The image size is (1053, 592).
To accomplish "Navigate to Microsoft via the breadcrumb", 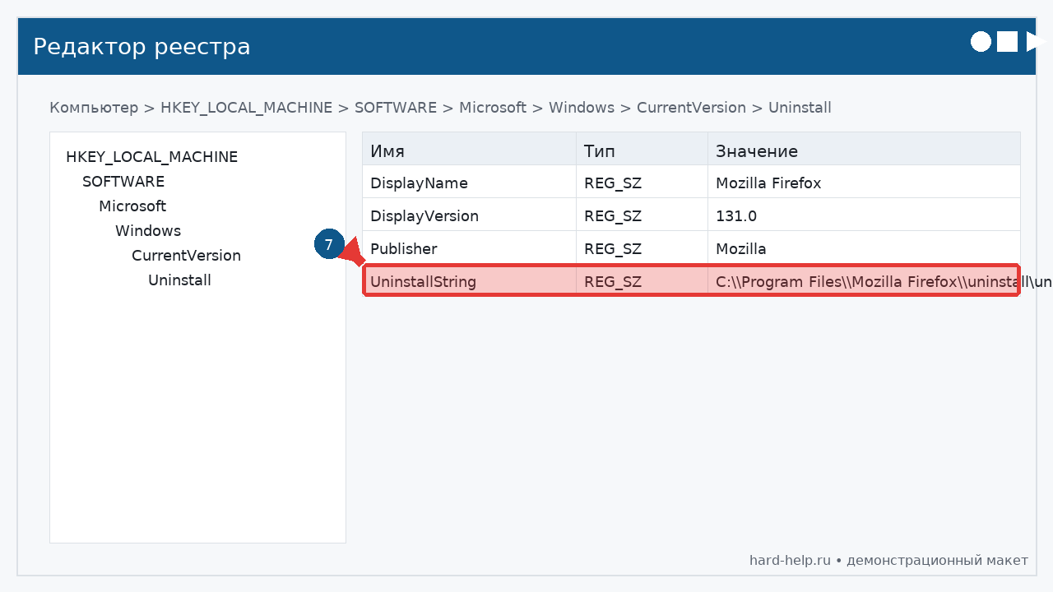I will 493,108.
